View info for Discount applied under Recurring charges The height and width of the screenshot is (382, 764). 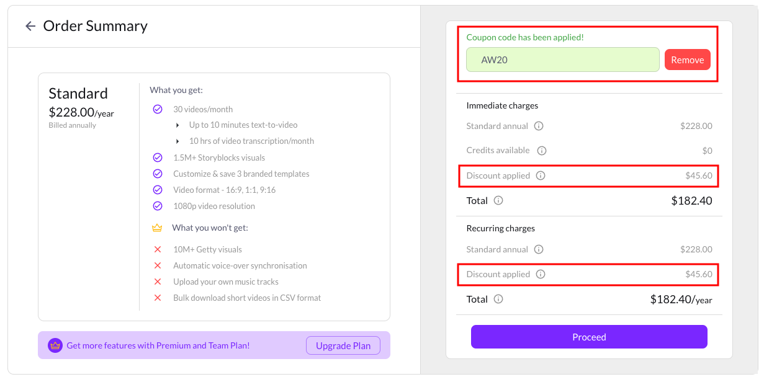click(541, 274)
